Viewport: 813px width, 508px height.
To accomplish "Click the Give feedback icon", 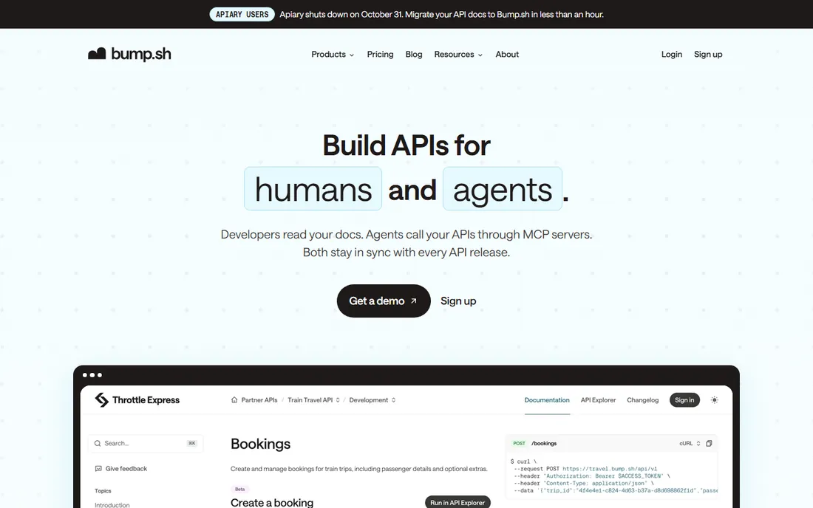I will pyautogui.click(x=98, y=469).
